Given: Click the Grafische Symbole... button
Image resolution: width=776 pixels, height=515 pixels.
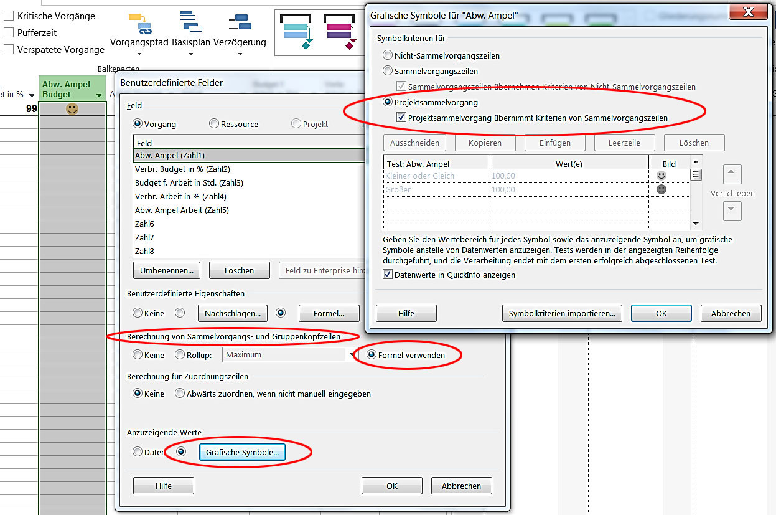Looking at the screenshot, I should [x=242, y=452].
